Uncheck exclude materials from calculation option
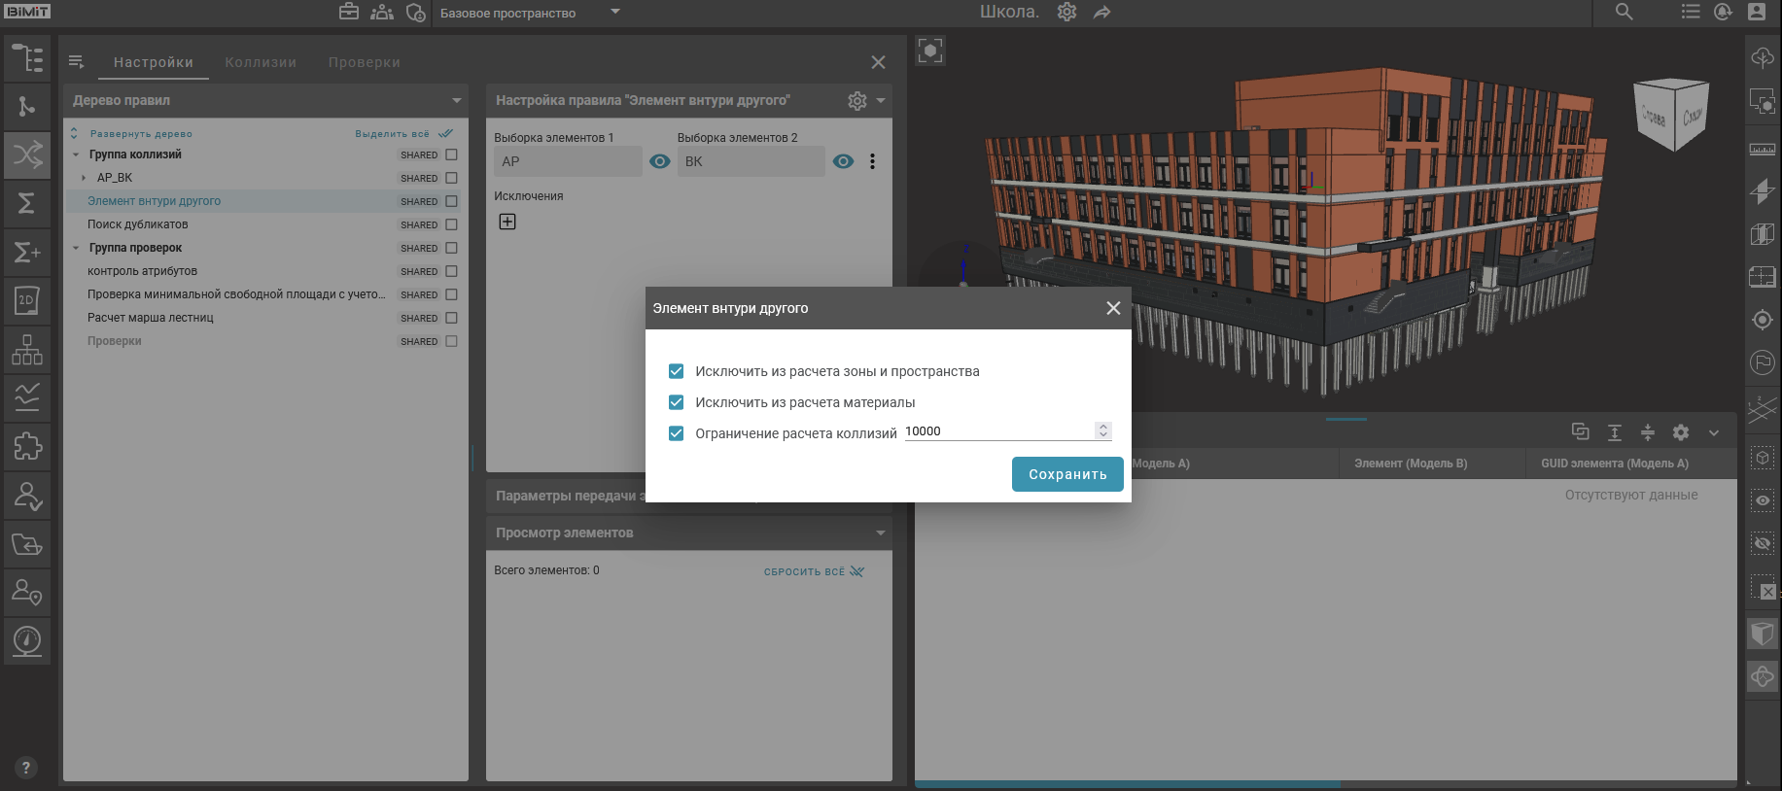 tap(676, 402)
